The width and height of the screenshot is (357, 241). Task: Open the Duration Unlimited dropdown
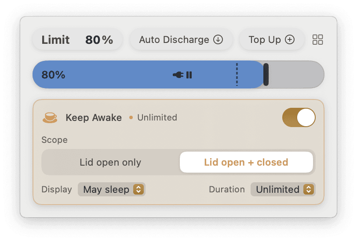tap(283, 189)
